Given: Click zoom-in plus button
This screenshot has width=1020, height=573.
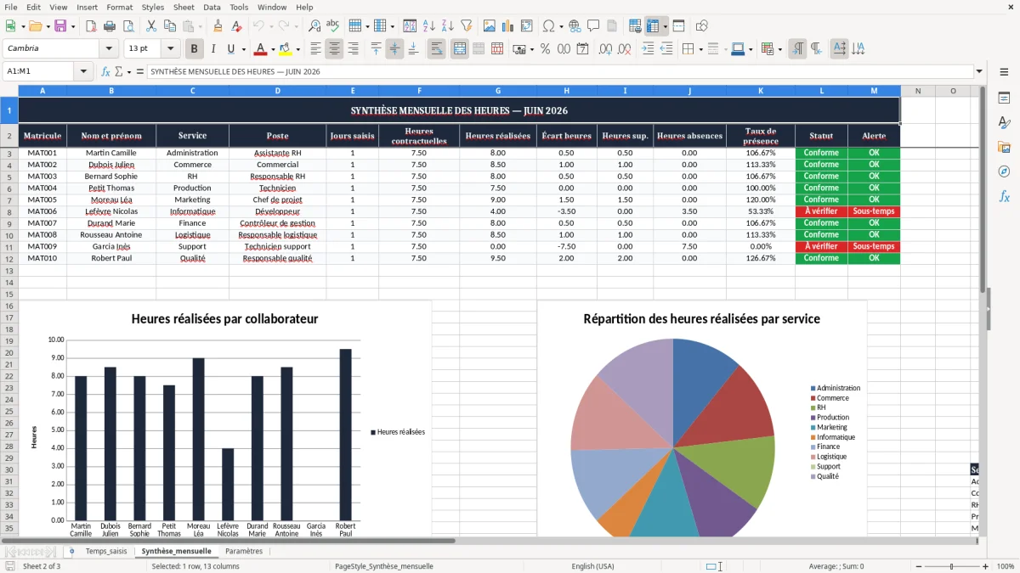Looking at the screenshot, I should (985, 566).
